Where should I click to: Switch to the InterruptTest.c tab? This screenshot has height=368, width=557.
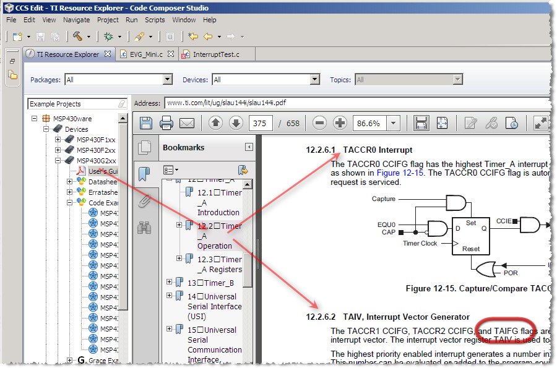[x=216, y=54]
